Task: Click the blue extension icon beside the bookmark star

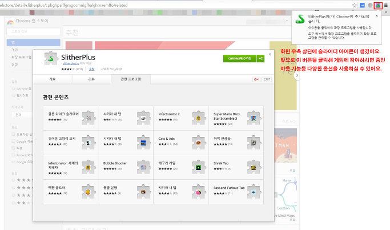Action: coord(363,5)
